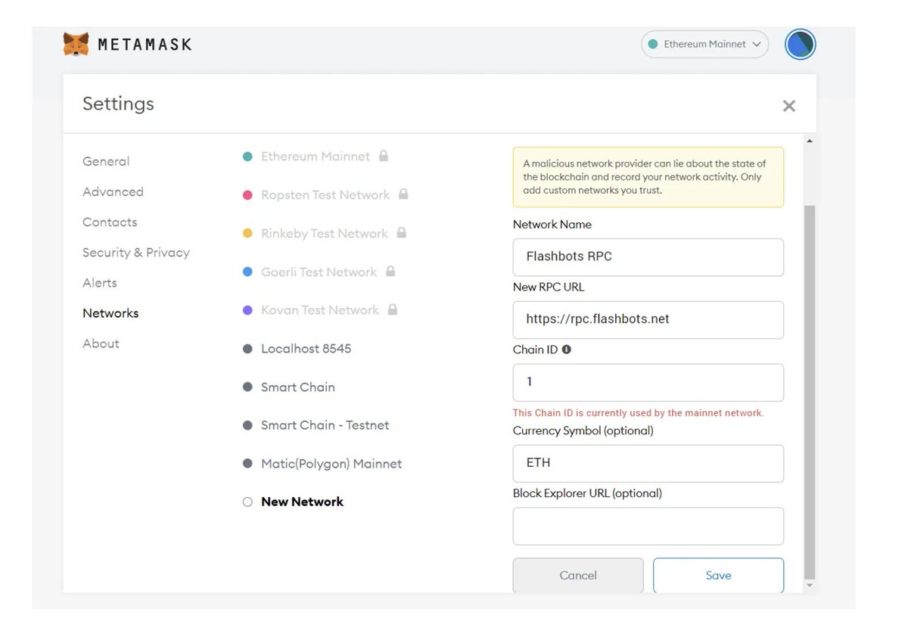
Task: Click the MetaMask fox logo
Action: [76, 44]
